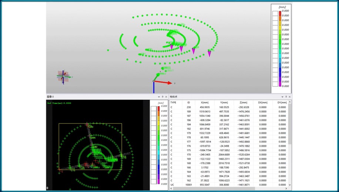Pin the 物体点 panel
The height and width of the screenshot is (192, 339).
[x=286, y=96]
